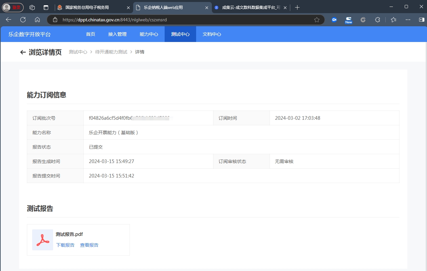Open 文档中心 from the top menu
The height and width of the screenshot is (271, 427).
[212, 34]
